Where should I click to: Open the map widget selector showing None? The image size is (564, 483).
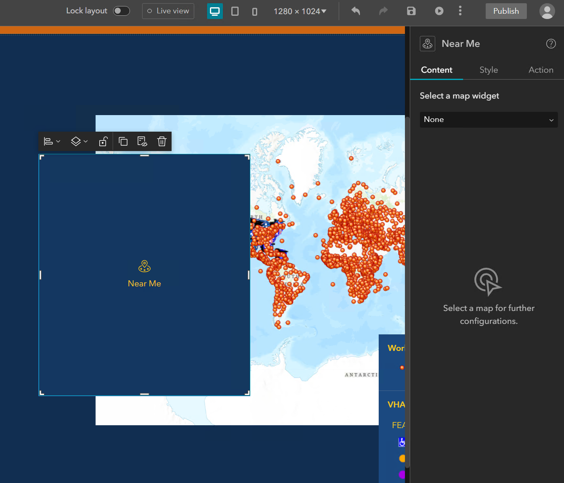coord(489,120)
